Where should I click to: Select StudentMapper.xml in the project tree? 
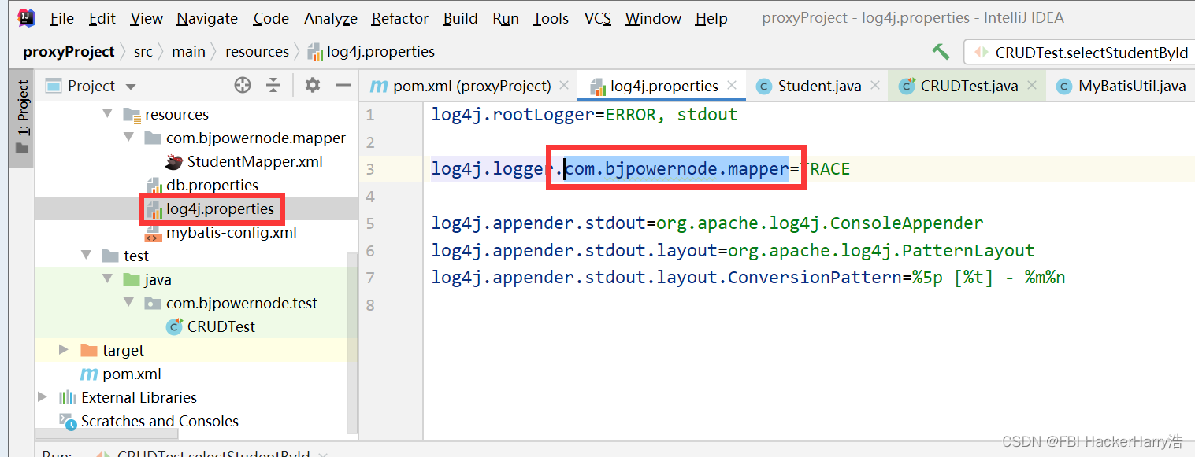pos(254,161)
